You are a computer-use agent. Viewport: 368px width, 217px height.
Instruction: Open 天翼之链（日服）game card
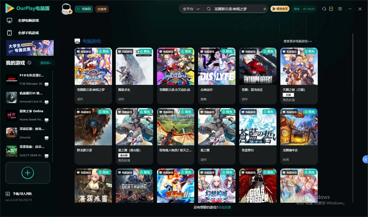pos(299,76)
